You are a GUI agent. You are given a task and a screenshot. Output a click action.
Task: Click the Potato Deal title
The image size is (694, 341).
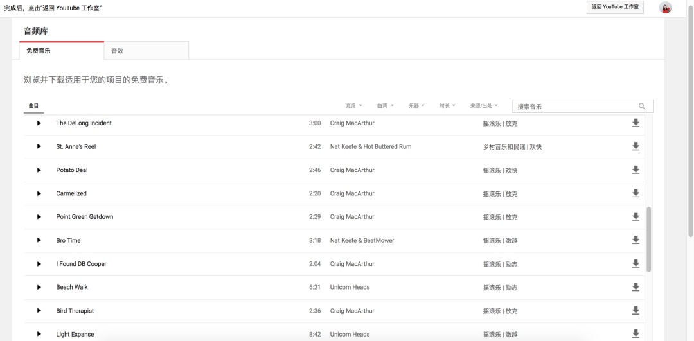click(x=72, y=170)
